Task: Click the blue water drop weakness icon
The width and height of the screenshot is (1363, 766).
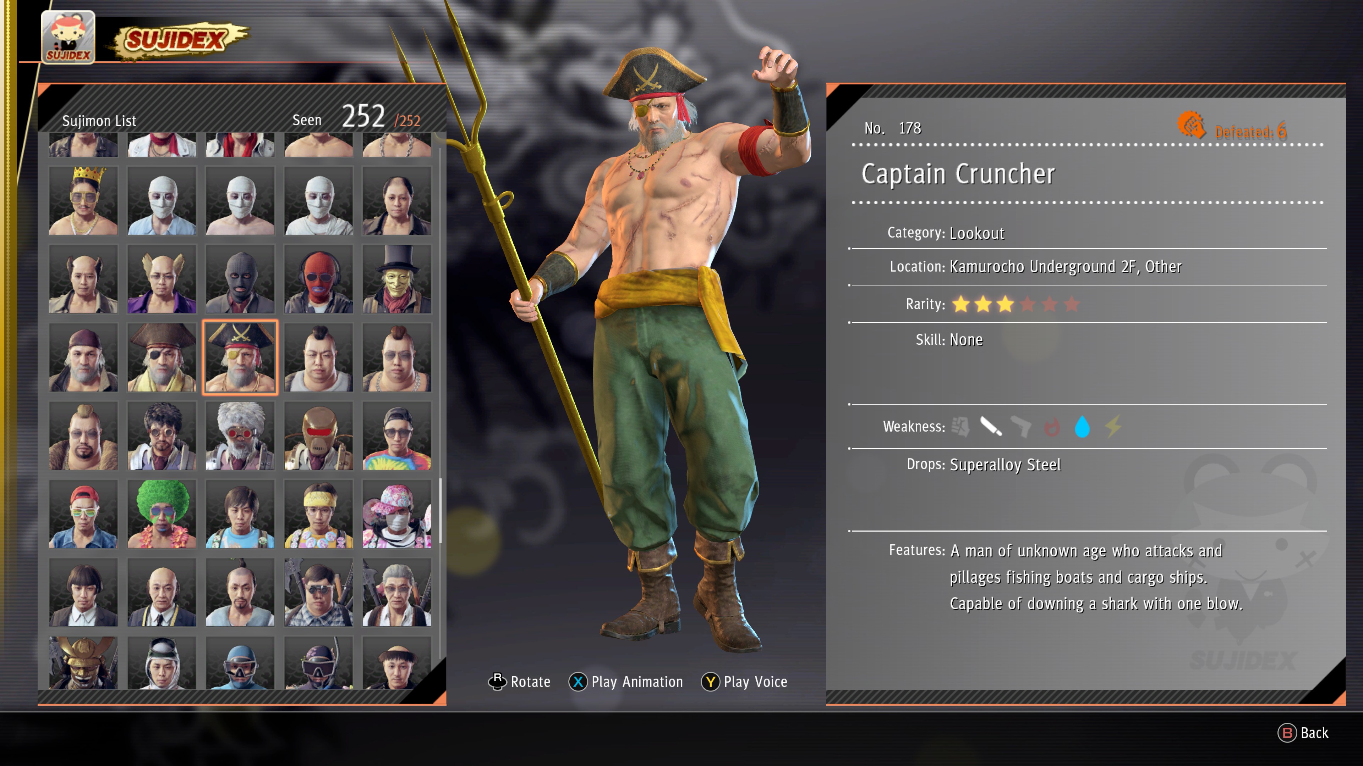Action: point(1083,427)
